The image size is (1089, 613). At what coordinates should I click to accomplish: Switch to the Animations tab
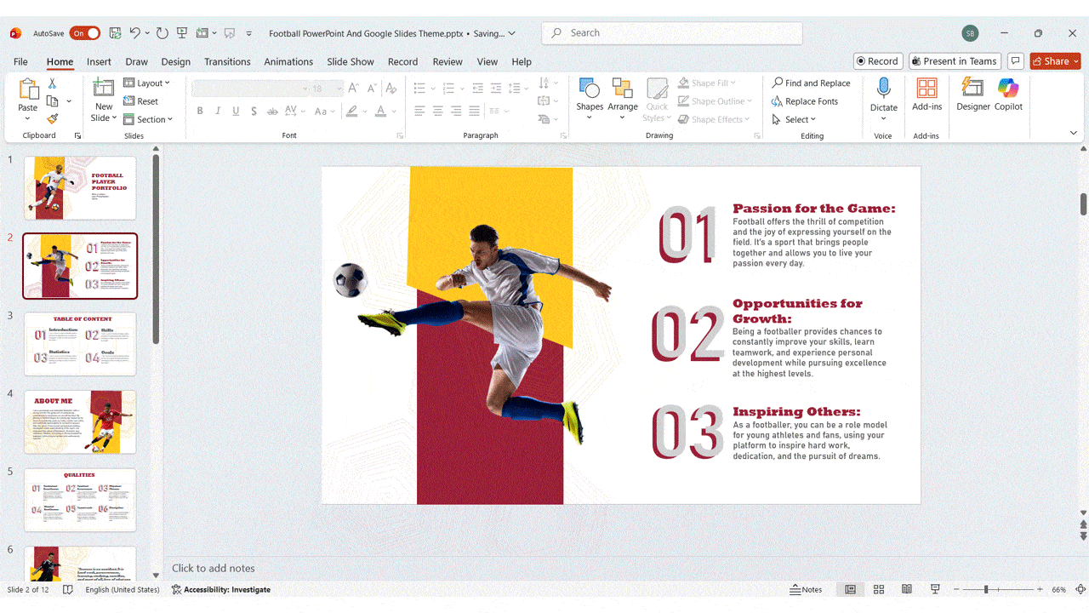coord(288,61)
